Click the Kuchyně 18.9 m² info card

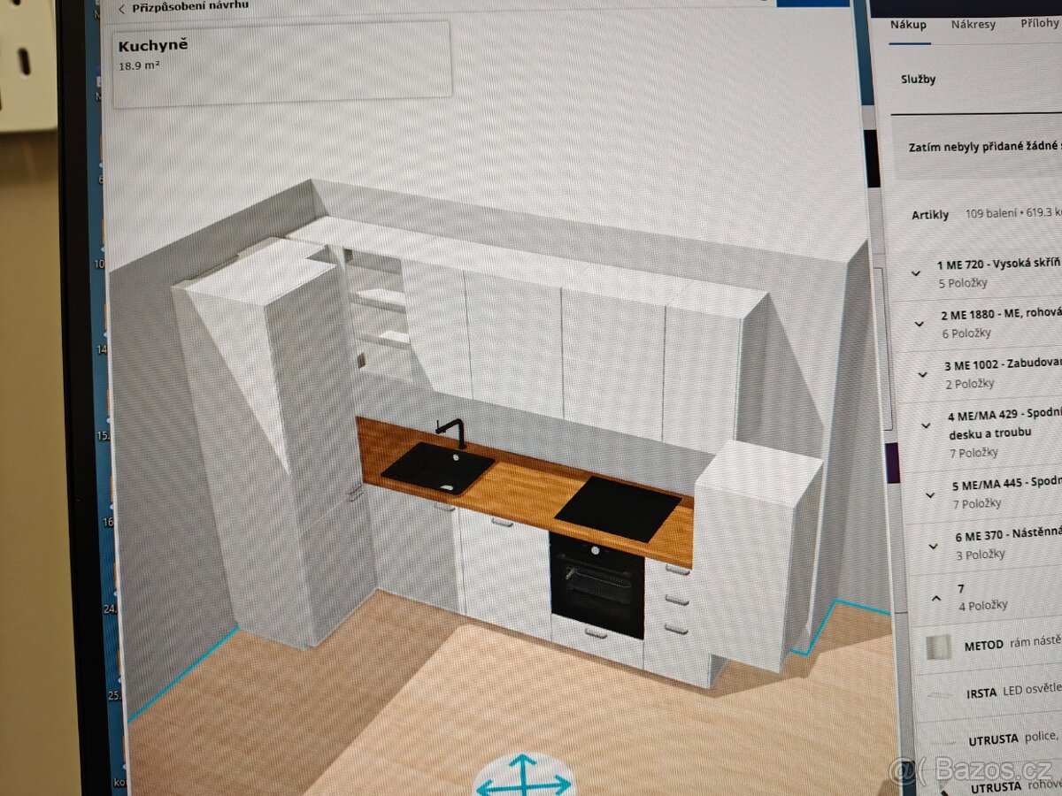[281, 58]
